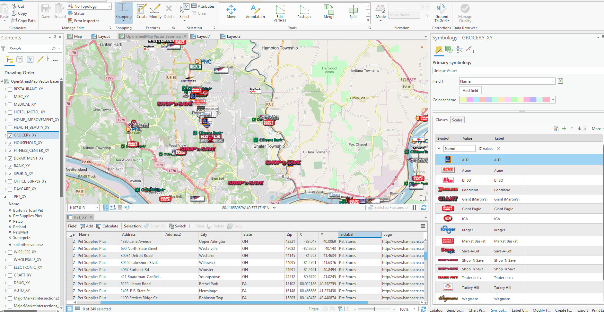
Task: Open the Attributes pane
Action: 203,6
